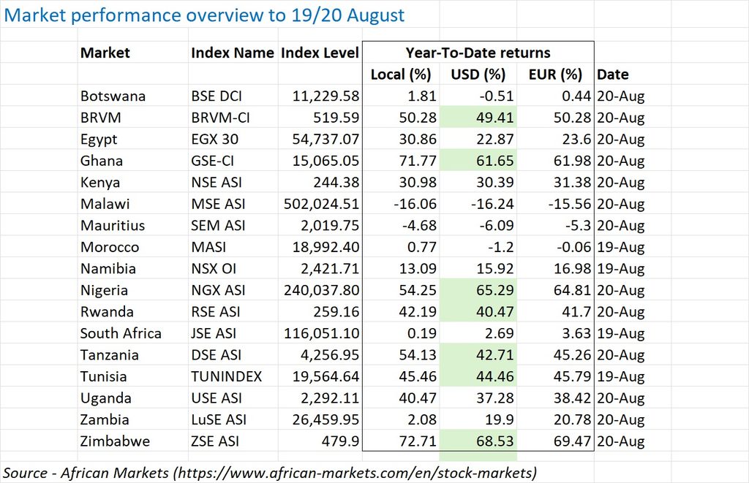Select Zimbabwe's highlighted USD return 68.53
The width and height of the screenshot is (749, 483).
coord(478,441)
